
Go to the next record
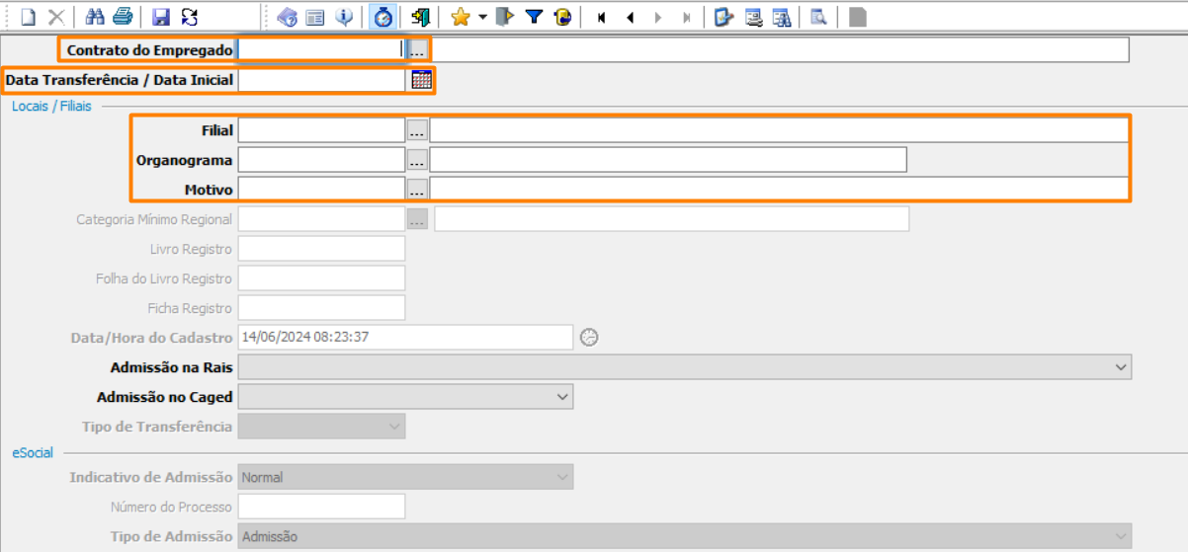click(658, 17)
